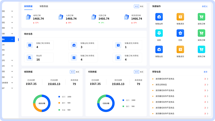Click the 已付金额 value 1567.35
This screenshot has height=121, width=215.
pos(95,84)
